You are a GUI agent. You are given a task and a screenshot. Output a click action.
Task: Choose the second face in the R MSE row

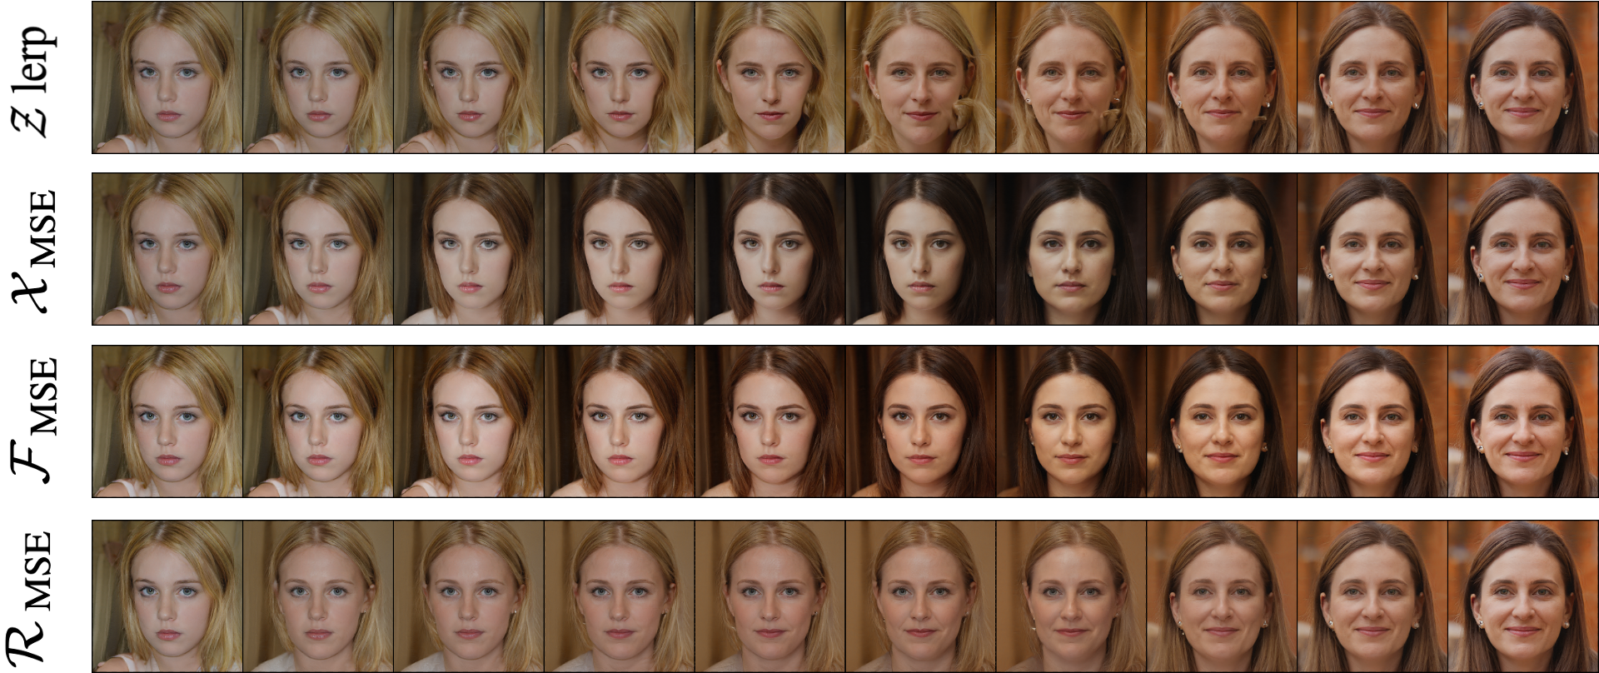click(318, 596)
